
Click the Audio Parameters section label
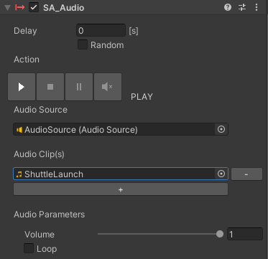pyautogui.click(x=50, y=215)
